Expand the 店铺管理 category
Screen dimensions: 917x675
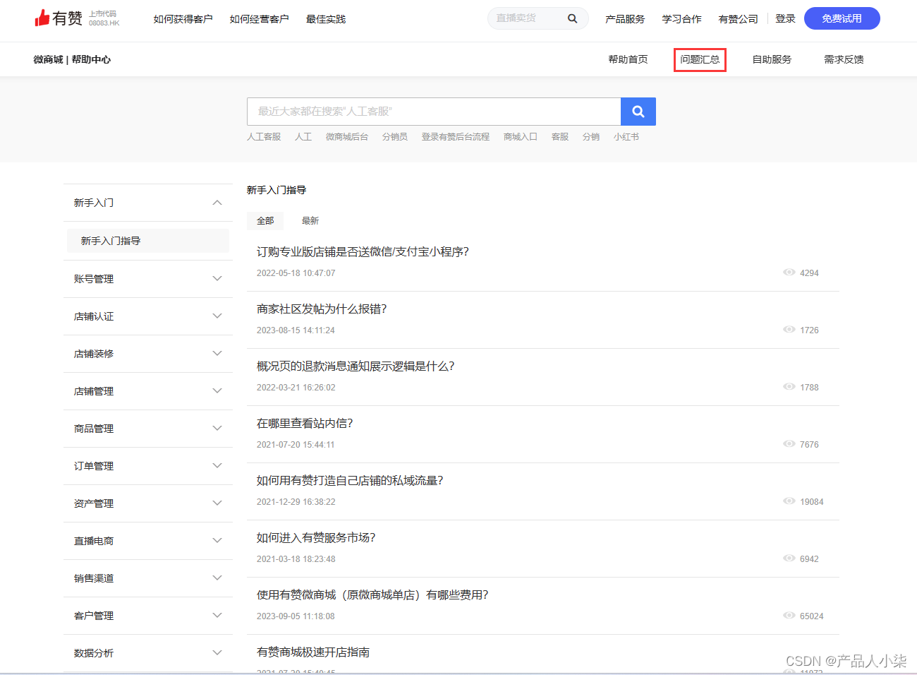tap(148, 391)
